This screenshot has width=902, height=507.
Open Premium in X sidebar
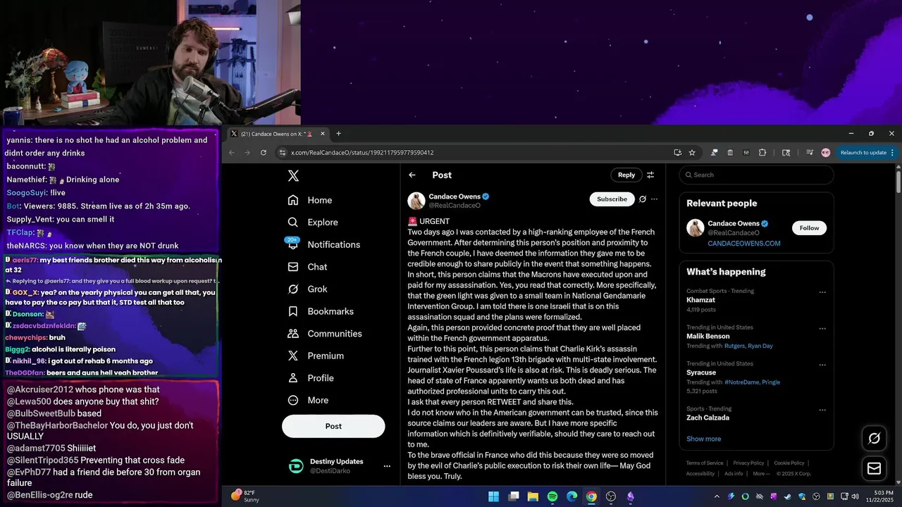(315, 356)
